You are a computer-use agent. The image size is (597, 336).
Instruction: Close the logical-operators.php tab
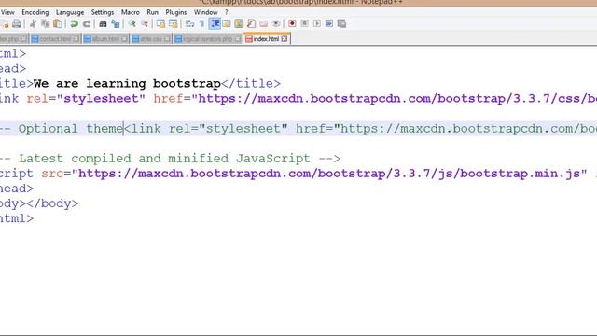pos(238,39)
